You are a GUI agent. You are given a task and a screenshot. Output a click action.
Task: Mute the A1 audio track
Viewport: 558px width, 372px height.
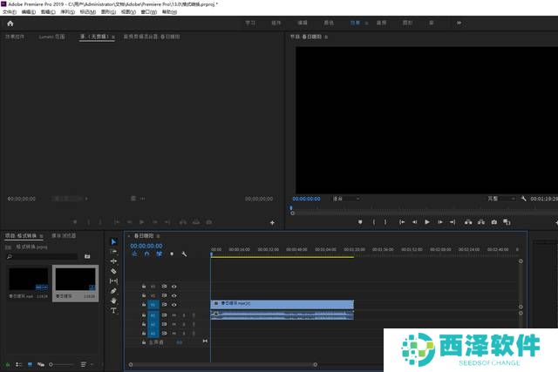[x=174, y=315]
